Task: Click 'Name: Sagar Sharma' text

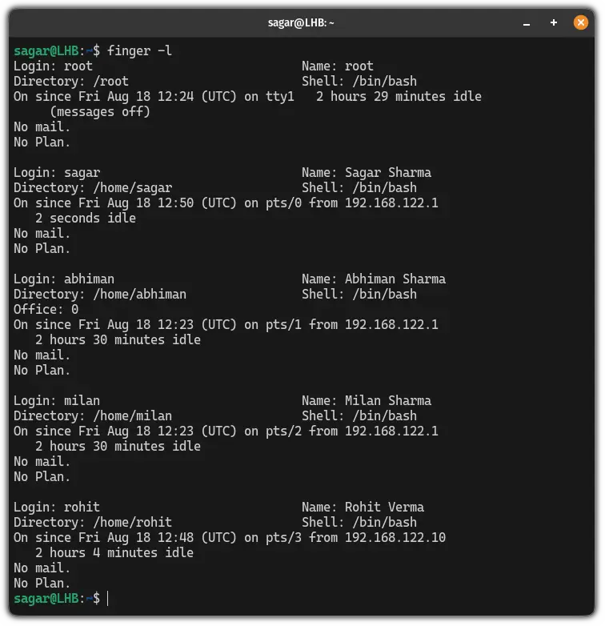Action: coord(367,172)
